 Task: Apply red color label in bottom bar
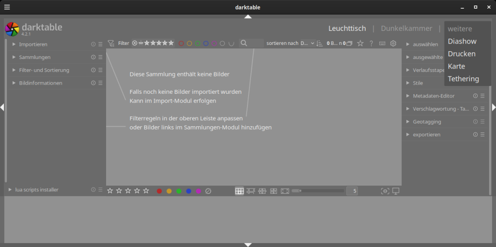tap(159, 191)
